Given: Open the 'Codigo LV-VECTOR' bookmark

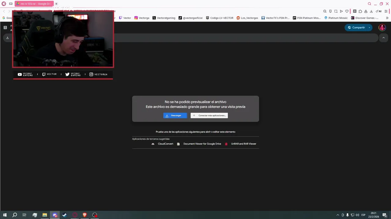Looking at the screenshot, I should (x=220, y=18).
